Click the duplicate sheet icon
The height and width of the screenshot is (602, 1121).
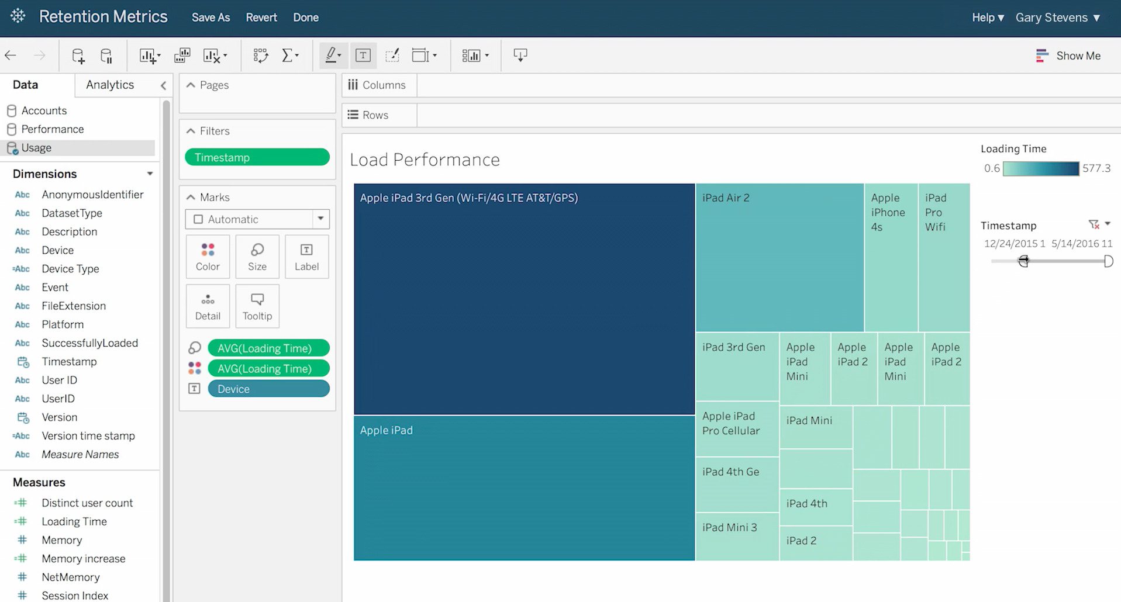pos(182,56)
